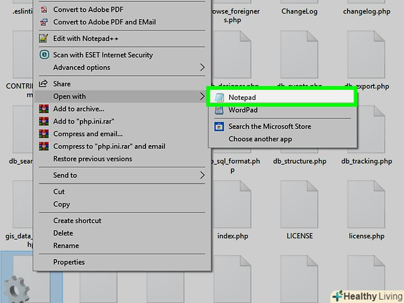Image resolution: width=404 pixels, height=303 pixels.
Task: Open Properties from the context menu
Action: tap(122, 262)
